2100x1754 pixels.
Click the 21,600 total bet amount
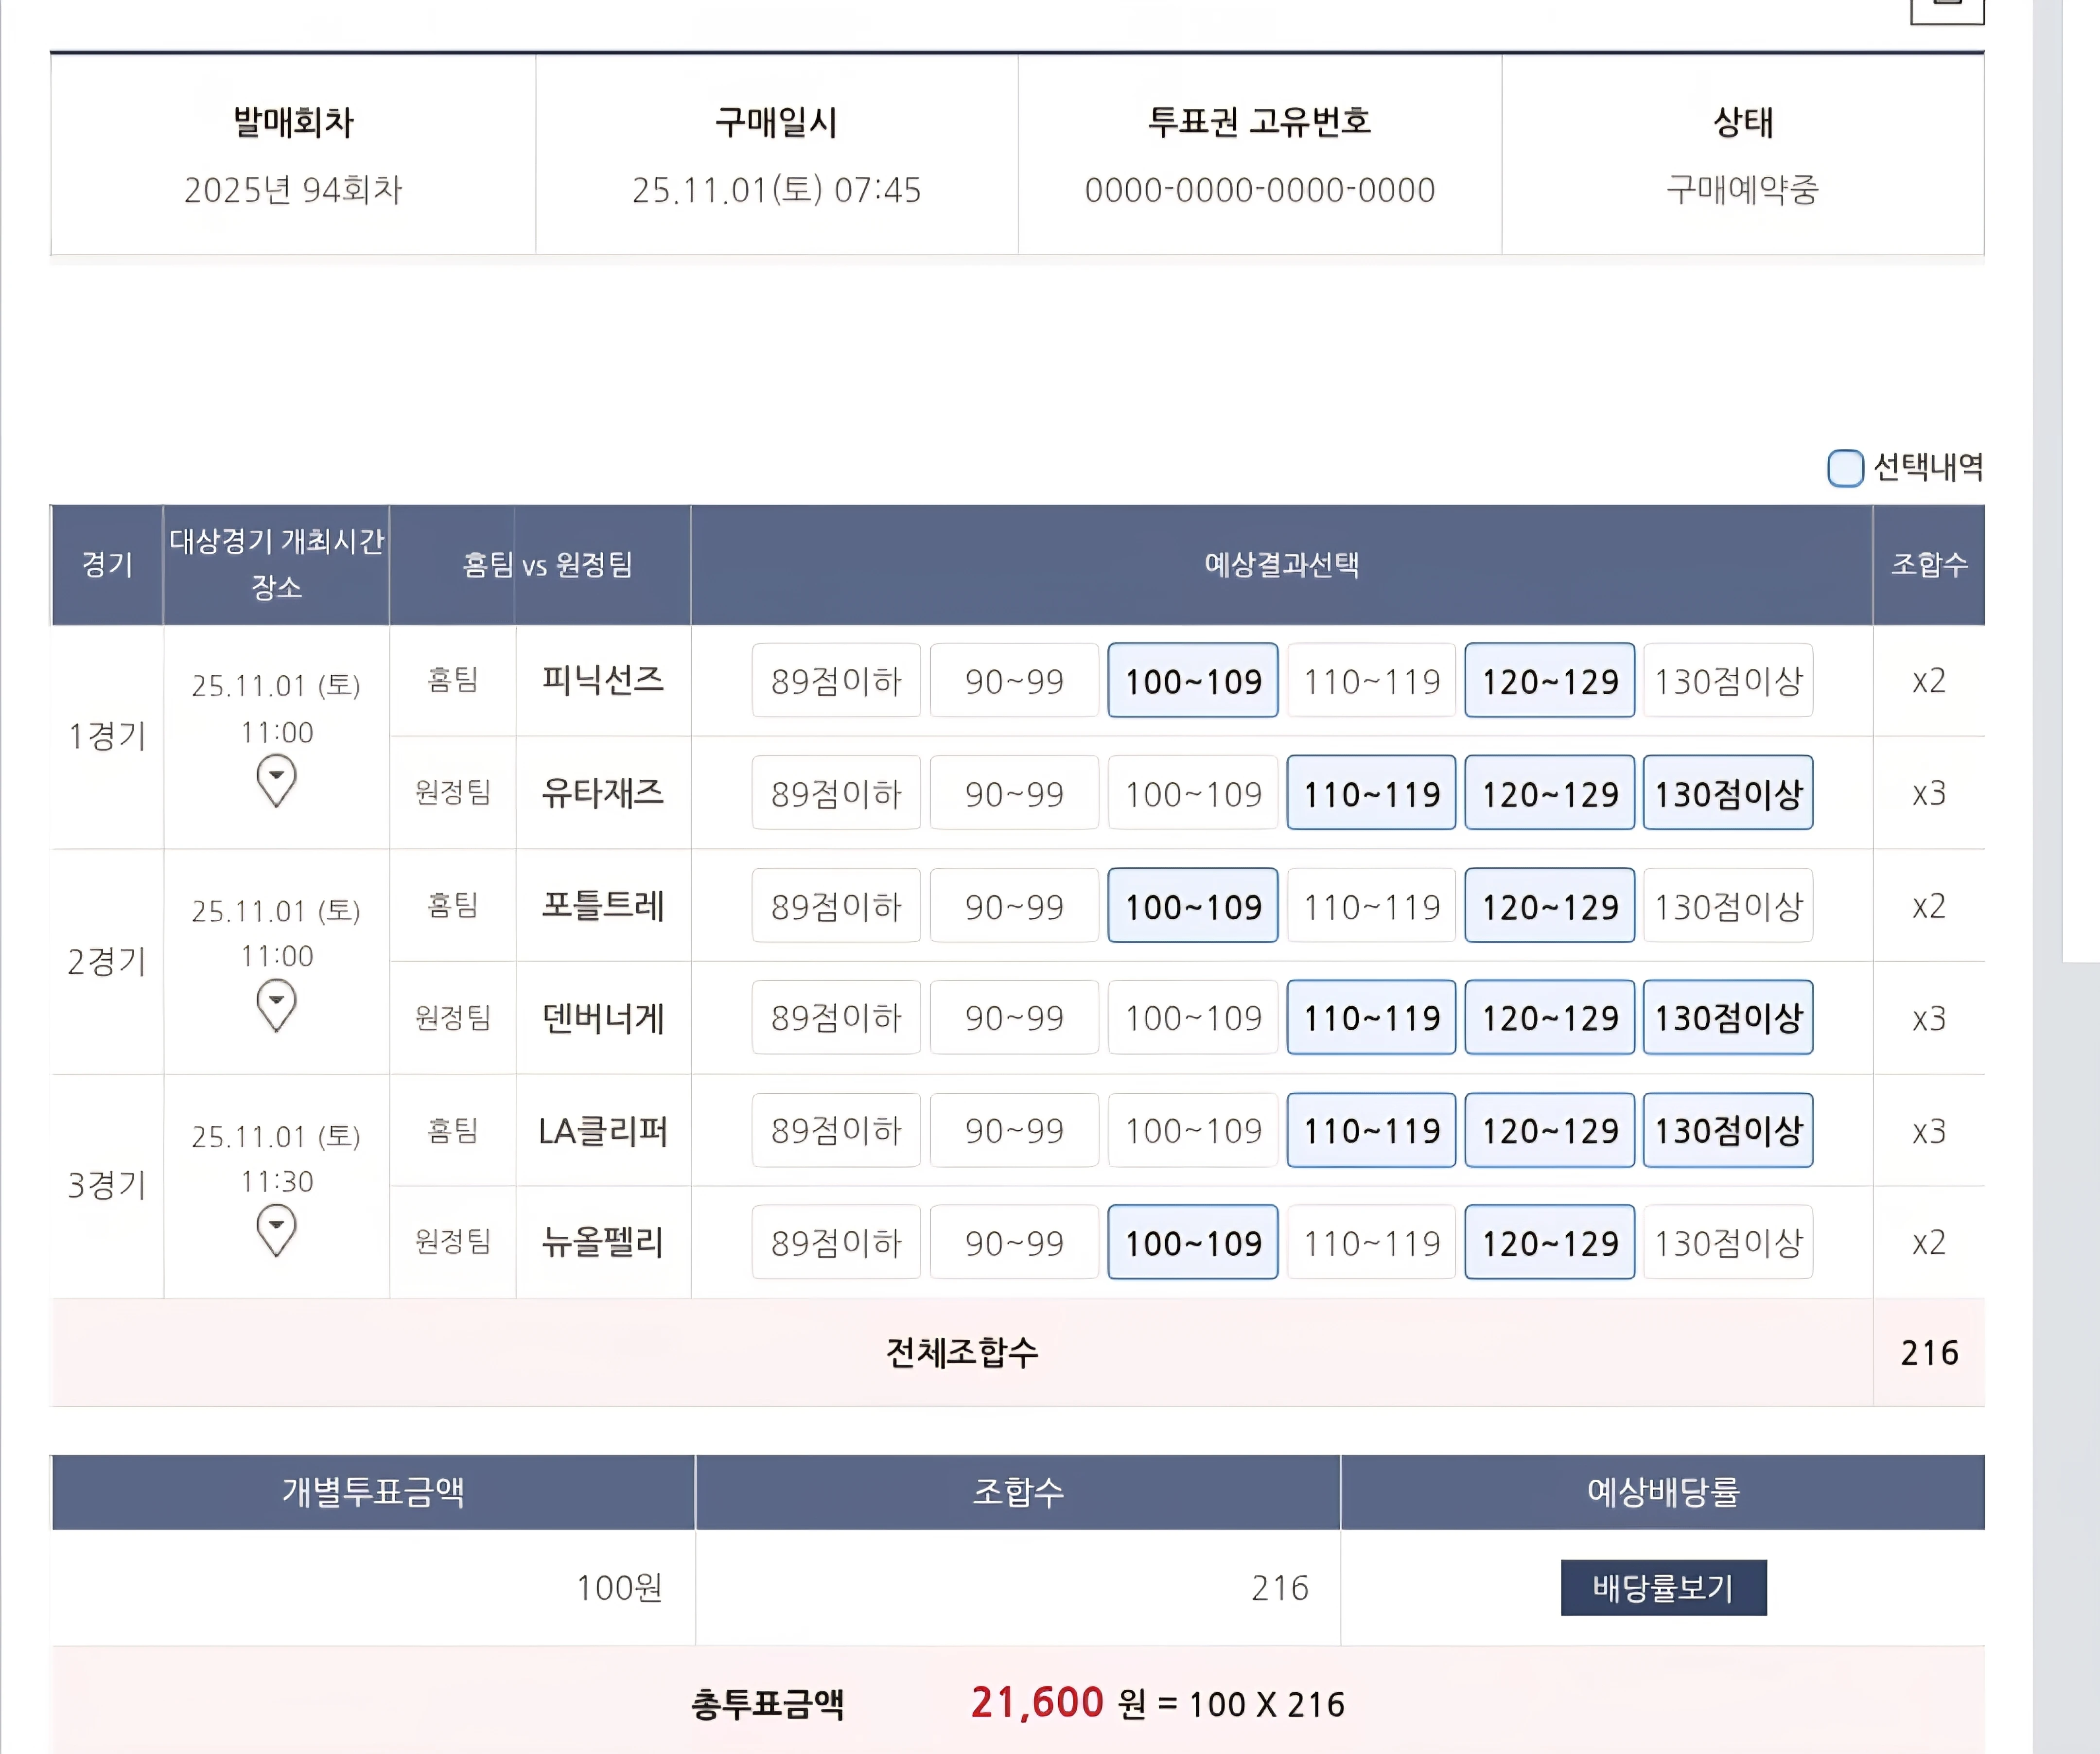1036,1702
